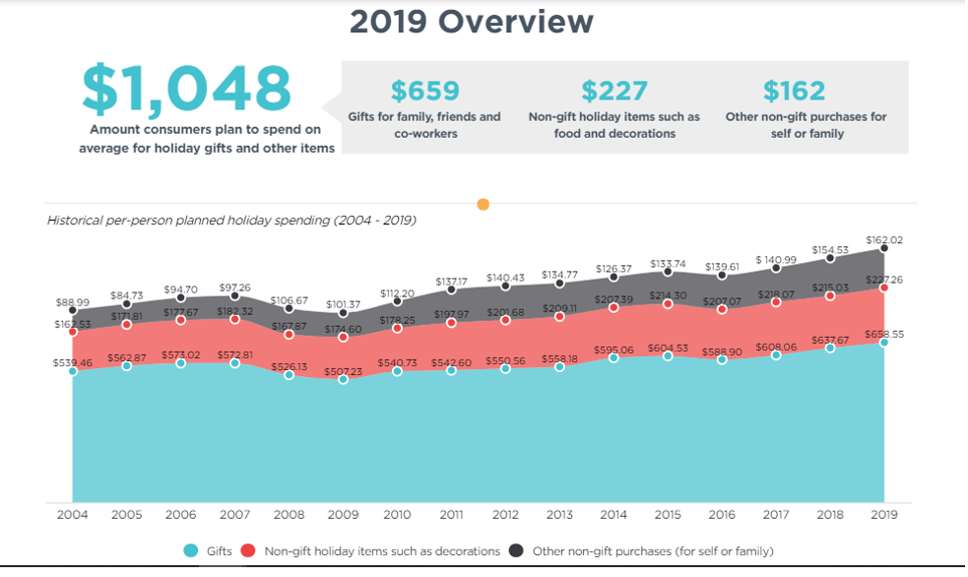Select the 2014 Gifts data point $595.06
The image size is (968, 577).
614,357
